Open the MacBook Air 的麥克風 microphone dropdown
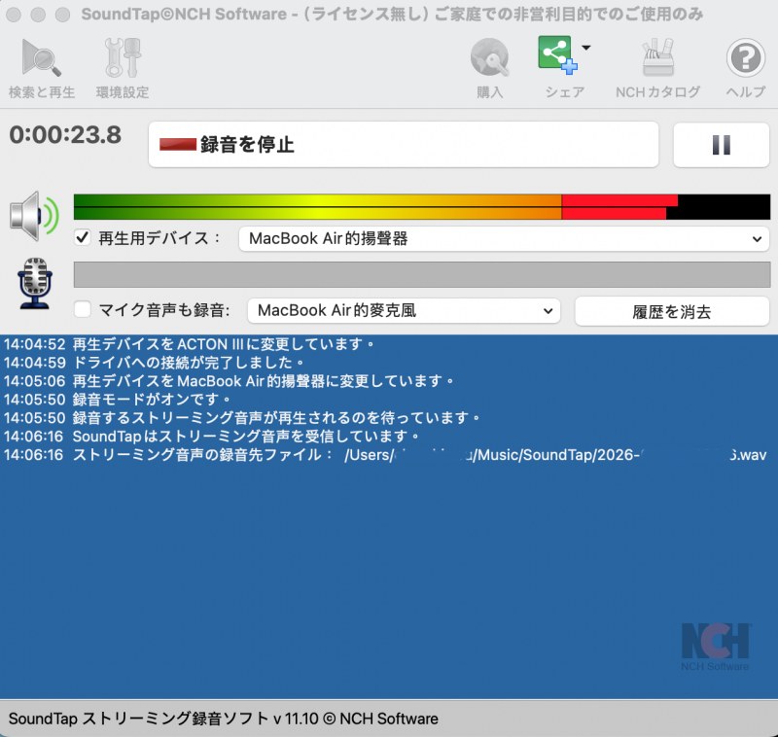The height and width of the screenshot is (737, 778). point(404,310)
